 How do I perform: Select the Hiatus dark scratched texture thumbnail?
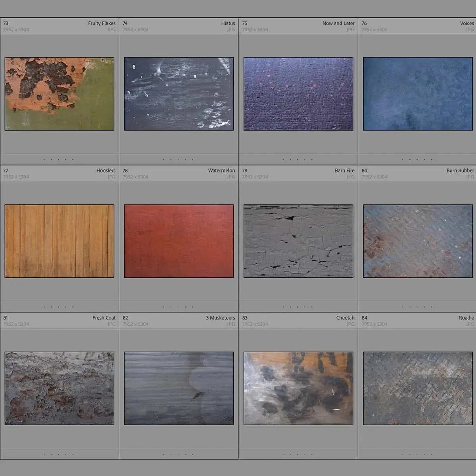point(179,94)
